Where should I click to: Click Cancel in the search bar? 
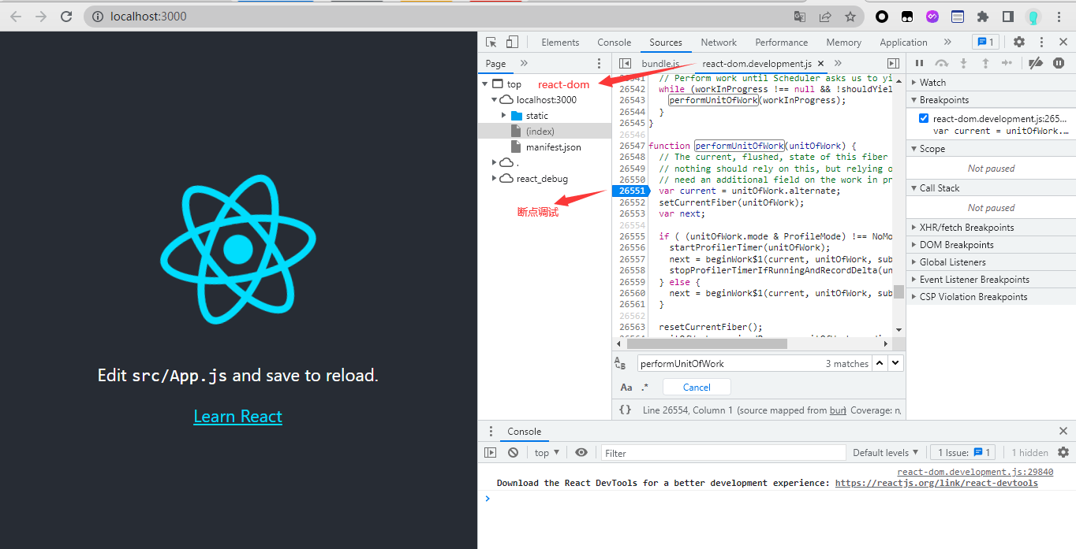point(697,387)
